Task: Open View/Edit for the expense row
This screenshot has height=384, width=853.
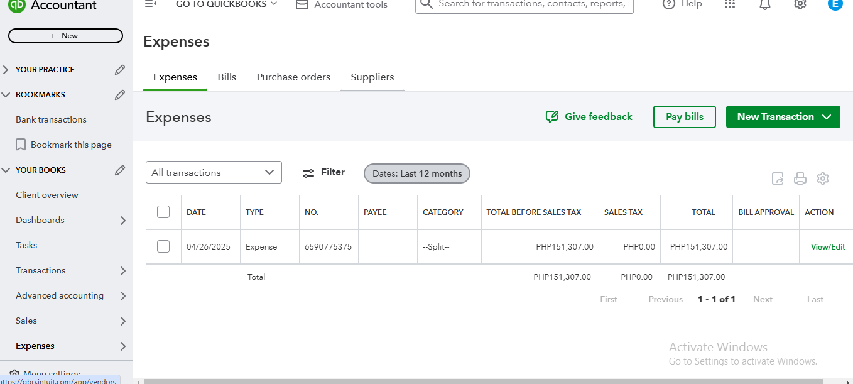Action: pyautogui.click(x=828, y=247)
